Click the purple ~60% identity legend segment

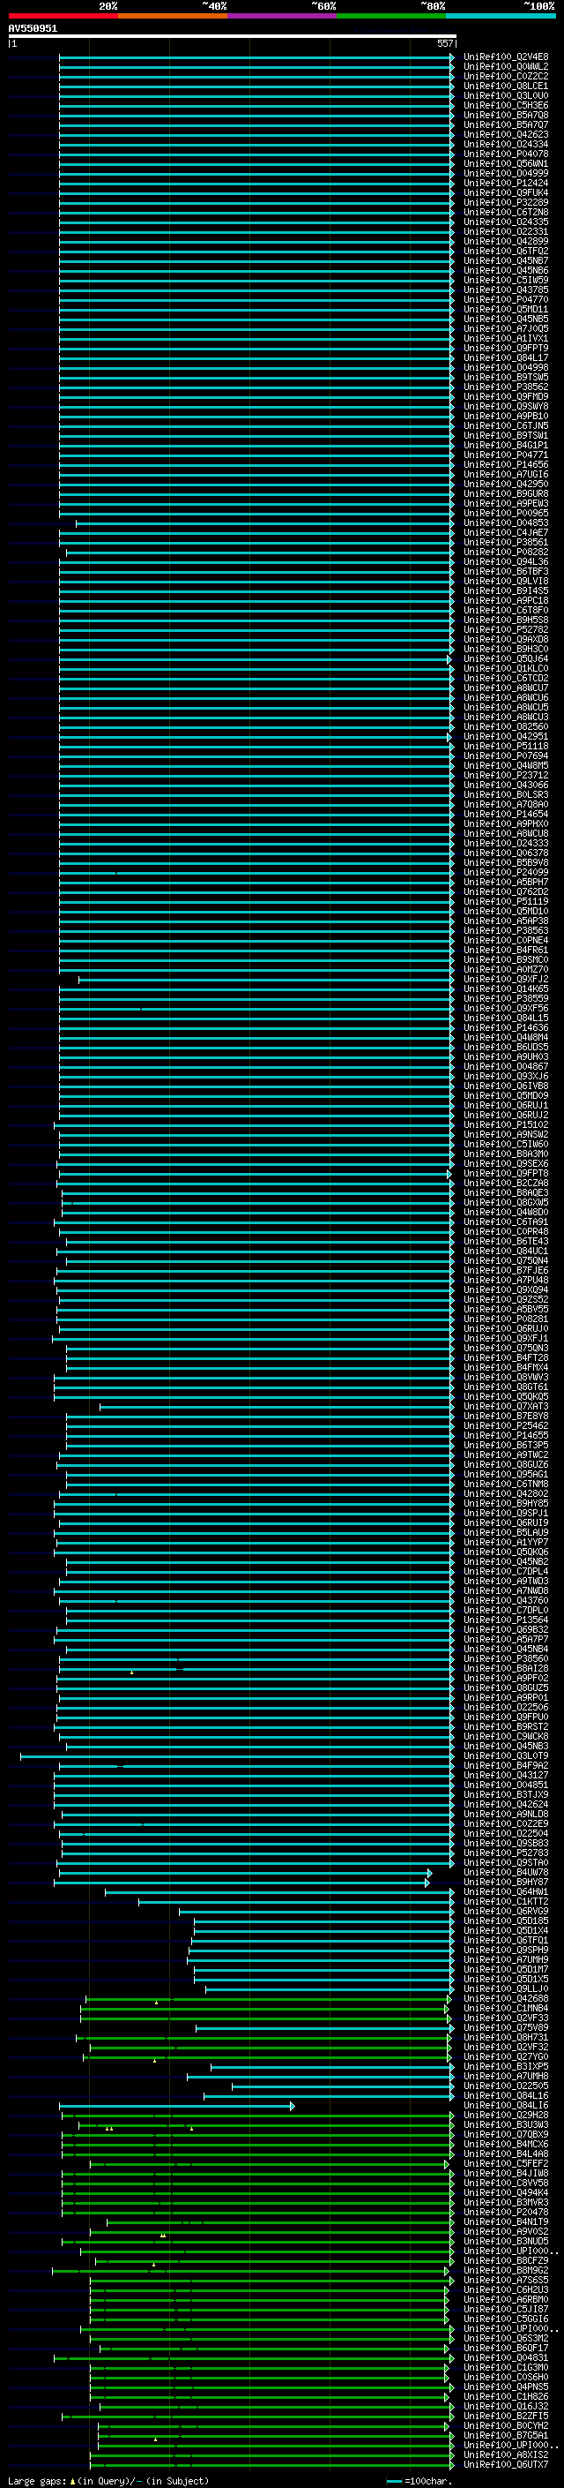281,16
